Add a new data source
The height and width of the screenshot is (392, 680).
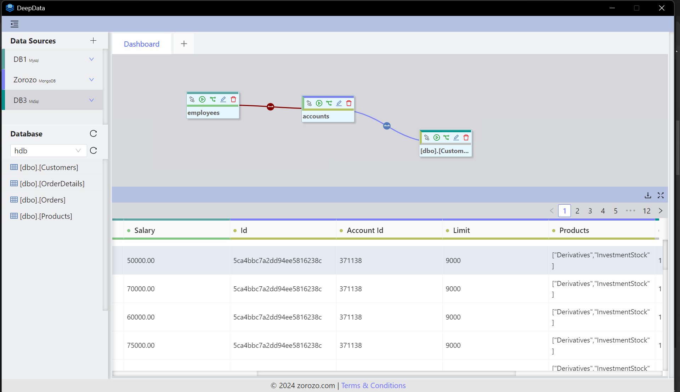click(x=93, y=41)
